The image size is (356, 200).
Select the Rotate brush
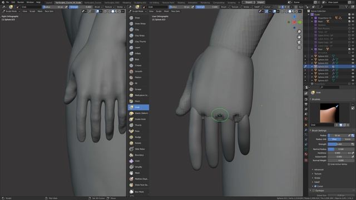(x=139, y=143)
